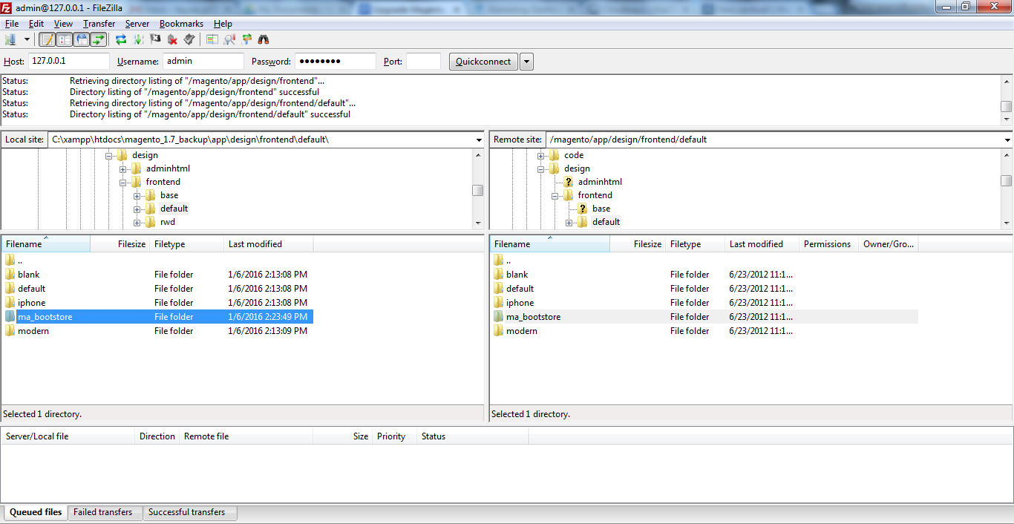Screen dimensions: 1014x524
Task: Collapse the remote frontend tree node
Action: [x=555, y=196]
